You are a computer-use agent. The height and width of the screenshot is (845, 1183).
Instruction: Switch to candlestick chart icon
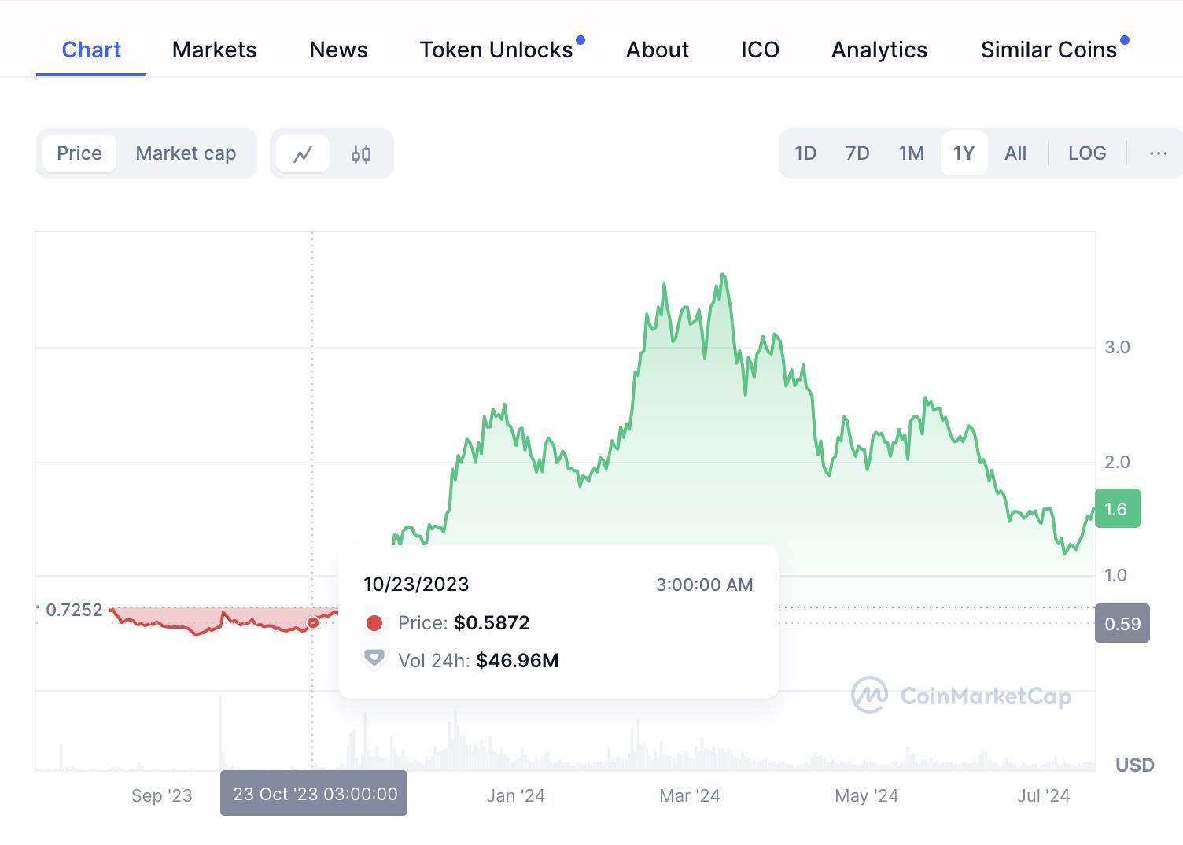coord(361,153)
